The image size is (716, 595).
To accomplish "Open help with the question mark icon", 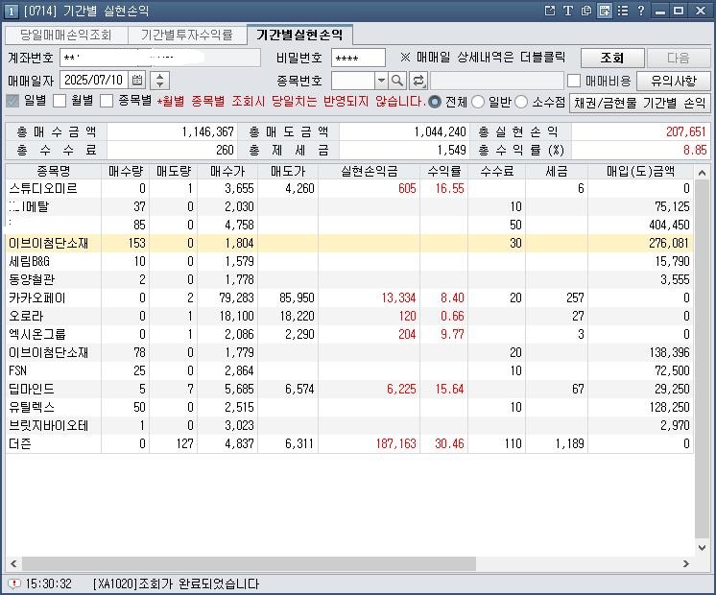I will tap(640, 11).
